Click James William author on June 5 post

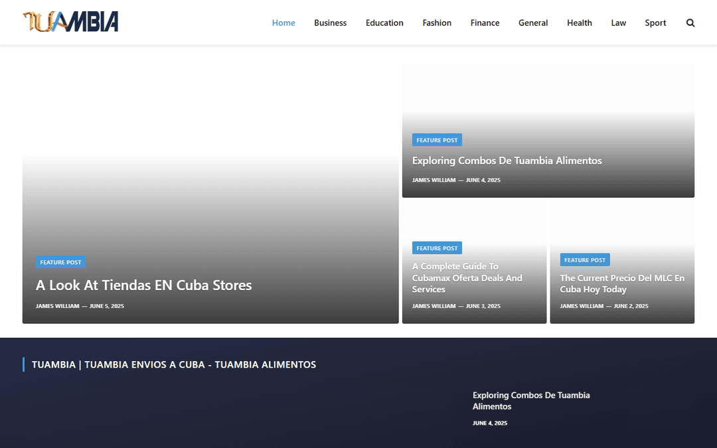click(x=58, y=306)
